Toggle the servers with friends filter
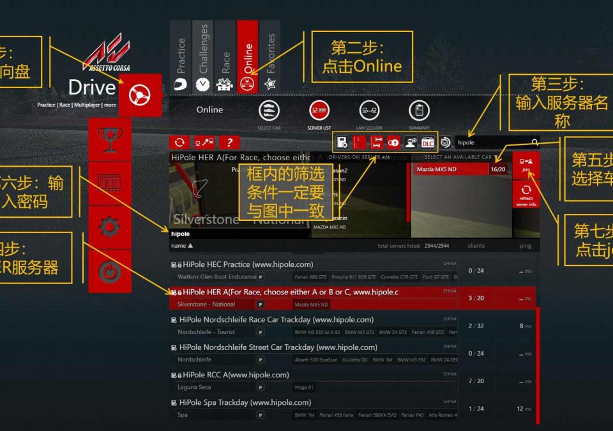This screenshot has width=613, height=431. (x=411, y=142)
